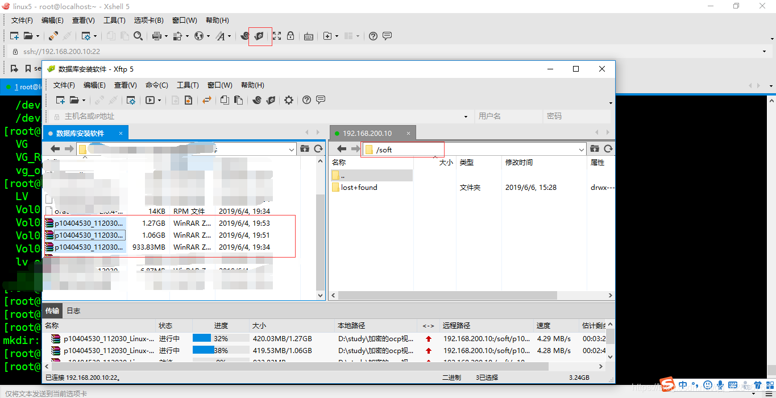Expand Xftp Open folder dropdown arrow
The height and width of the screenshot is (398, 776).
[x=83, y=100]
